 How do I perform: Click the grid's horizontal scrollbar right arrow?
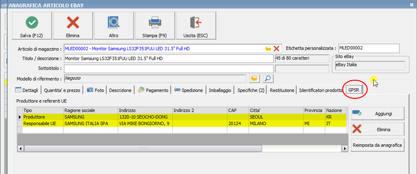[x=345, y=149]
